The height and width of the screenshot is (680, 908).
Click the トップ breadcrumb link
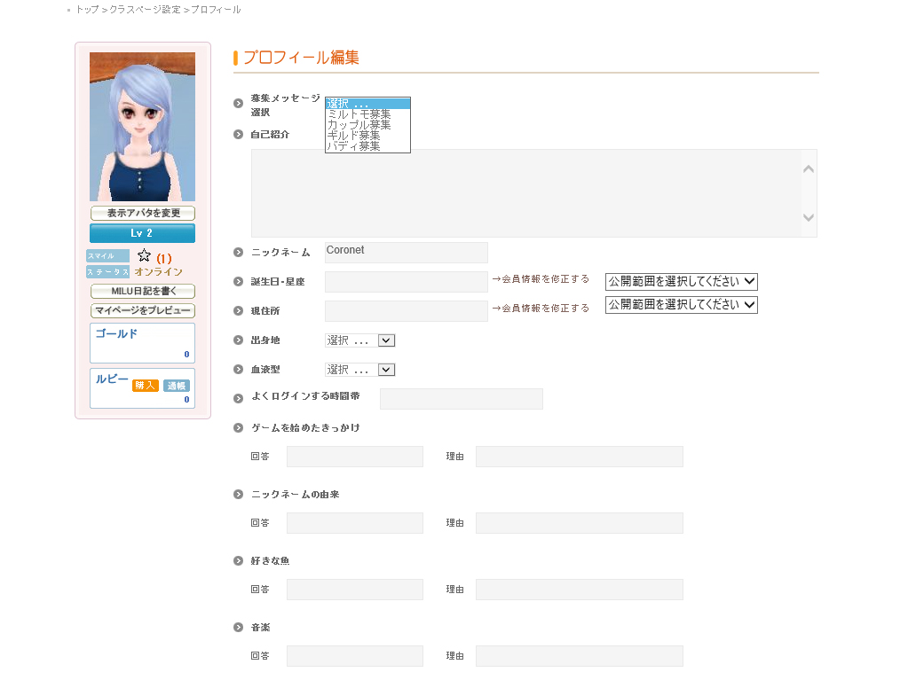[87, 10]
